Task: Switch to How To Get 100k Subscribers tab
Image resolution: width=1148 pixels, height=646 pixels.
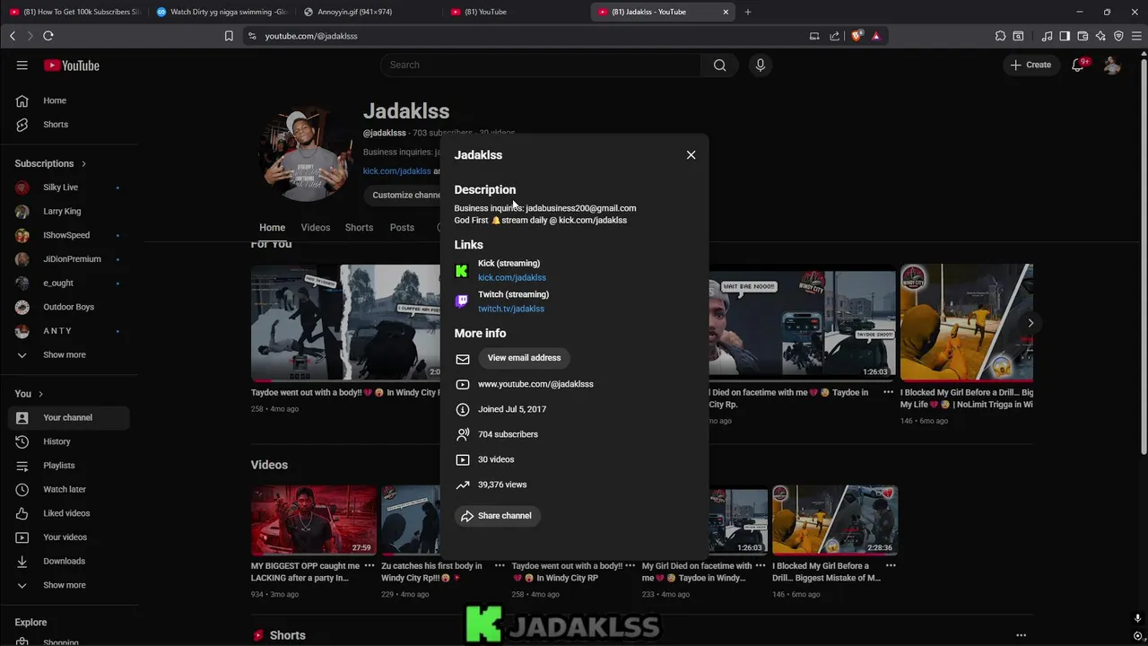Action: 74,12
